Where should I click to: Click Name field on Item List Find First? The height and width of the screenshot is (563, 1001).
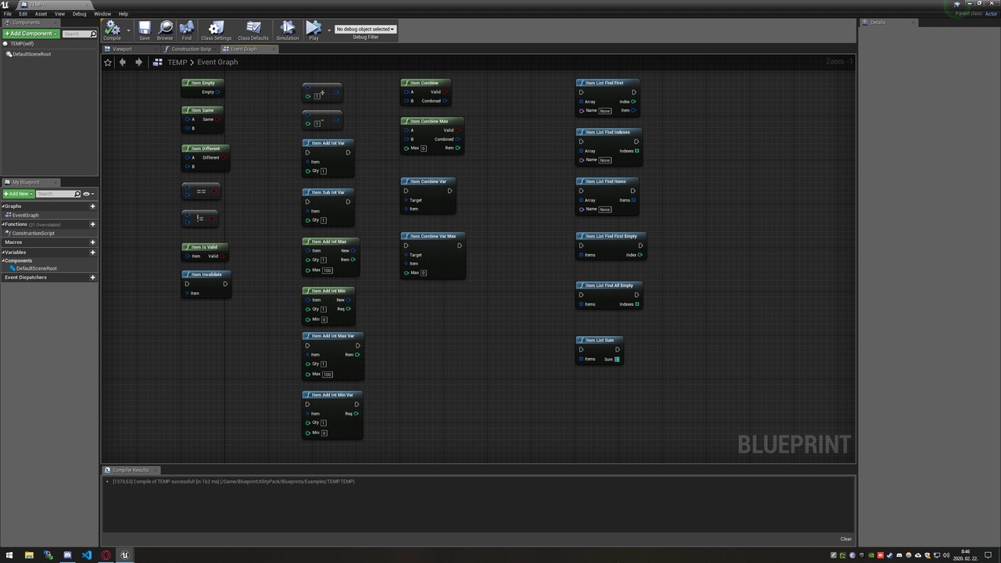(605, 111)
